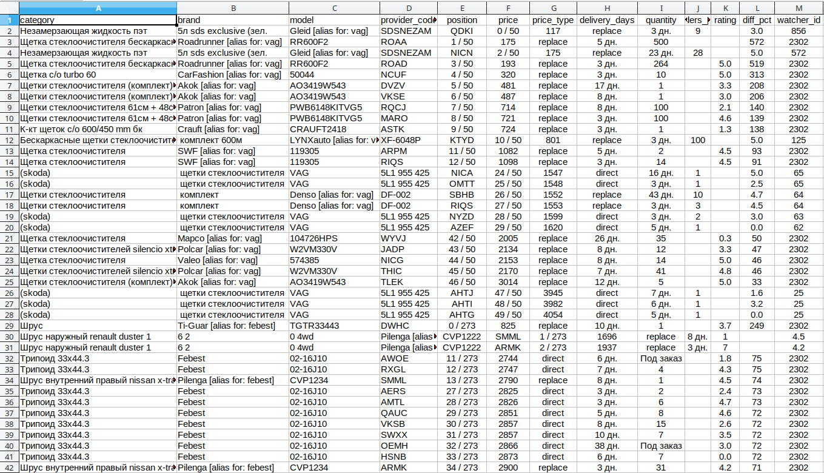This screenshot has width=824, height=473.
Task: Select the 'AWOE' cell
Action: tap(409, 358)
